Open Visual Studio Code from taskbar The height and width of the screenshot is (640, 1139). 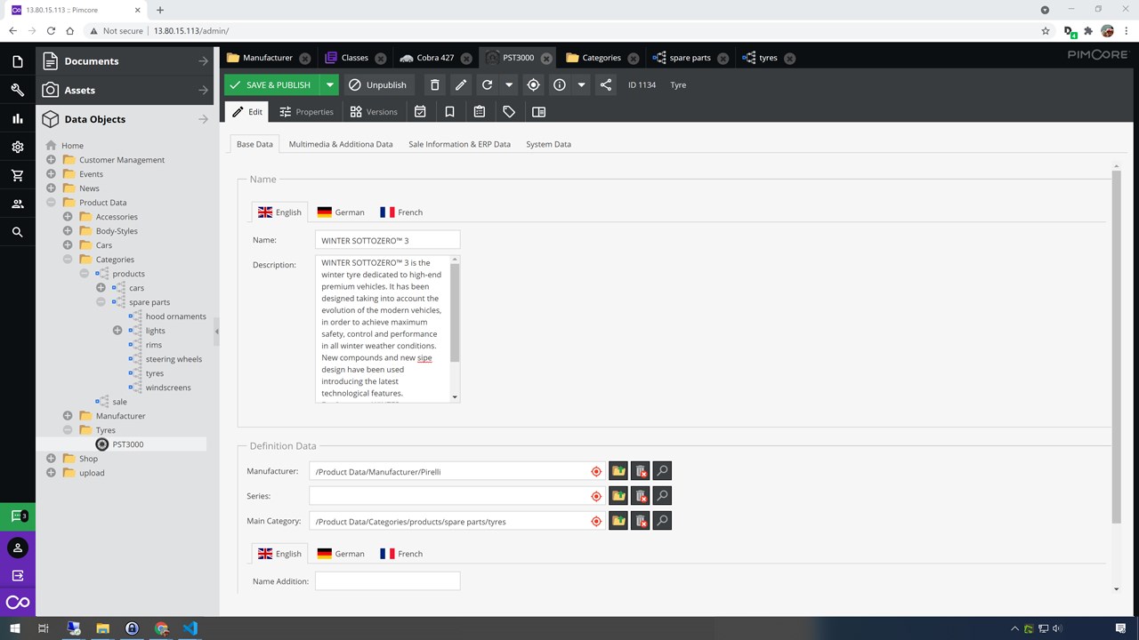190,628
